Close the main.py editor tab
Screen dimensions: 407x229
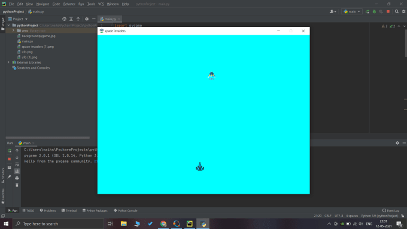(119, 19)
